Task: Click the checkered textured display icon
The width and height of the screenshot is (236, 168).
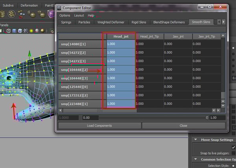Action: [x=25, y=31]
